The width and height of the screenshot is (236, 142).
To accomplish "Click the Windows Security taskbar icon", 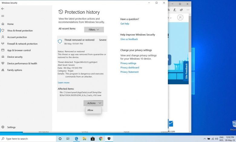I will coord(109,139).
